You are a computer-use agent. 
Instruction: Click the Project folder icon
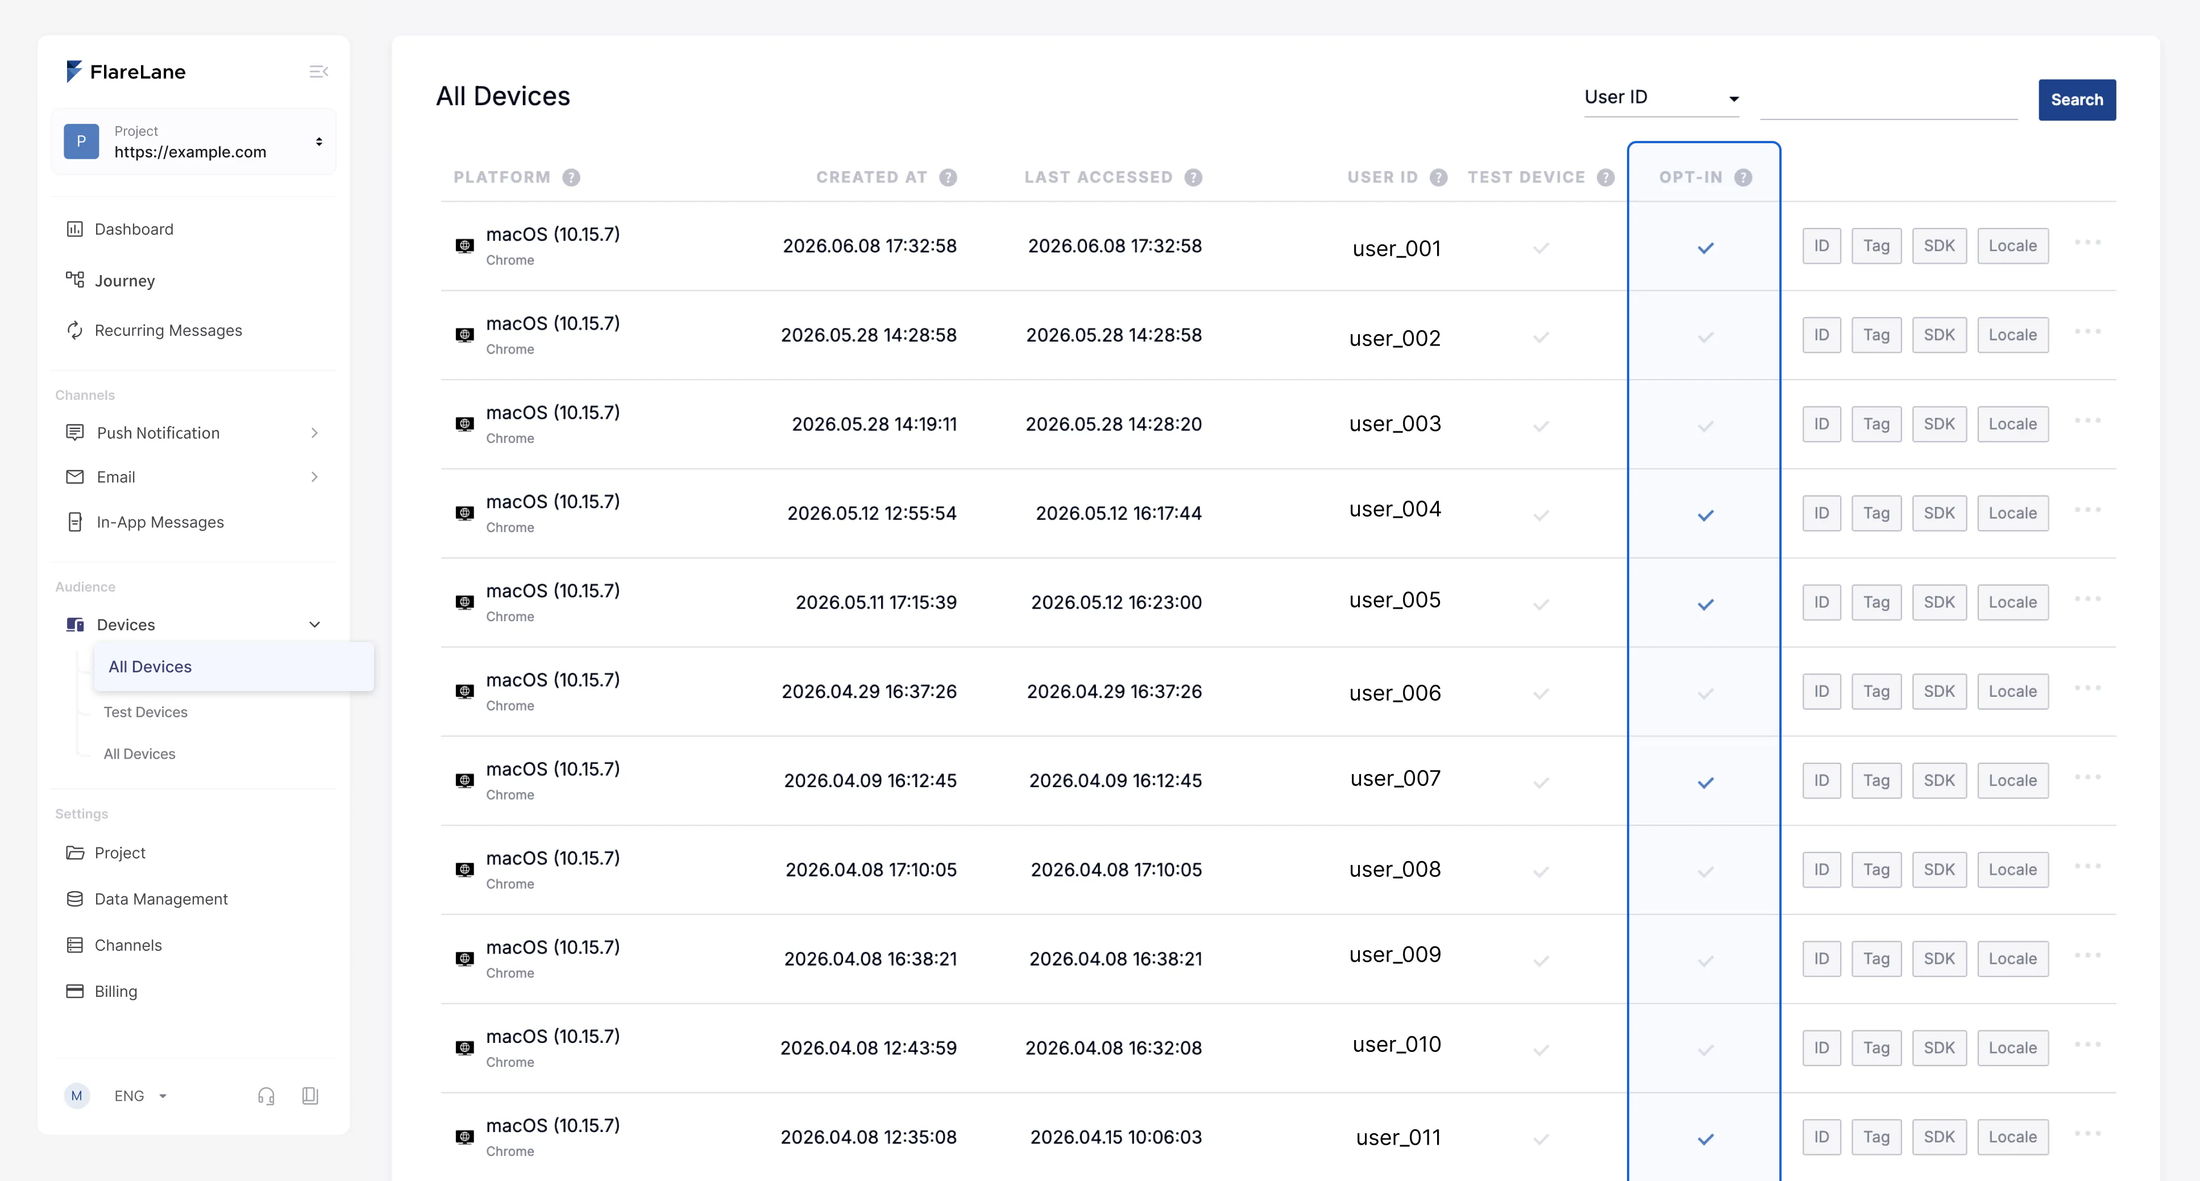click(x=75, y=853)
